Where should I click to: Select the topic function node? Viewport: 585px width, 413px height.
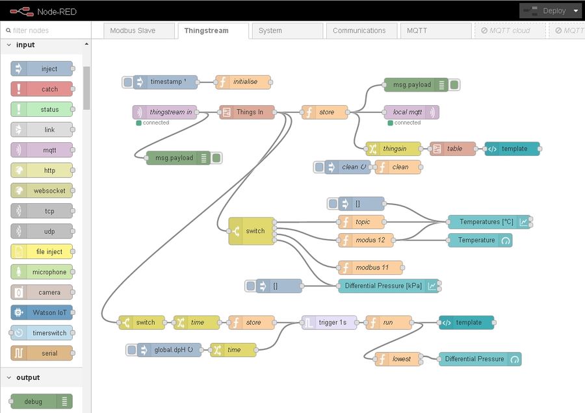(361, 222)
